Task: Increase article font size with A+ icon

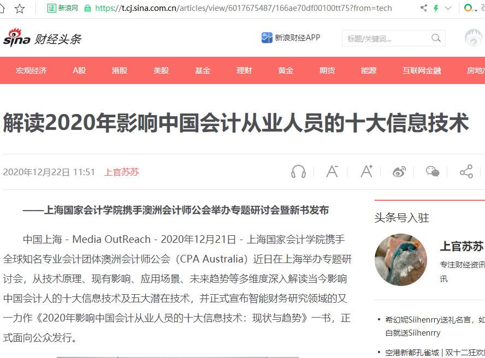Action: point(366,171)
